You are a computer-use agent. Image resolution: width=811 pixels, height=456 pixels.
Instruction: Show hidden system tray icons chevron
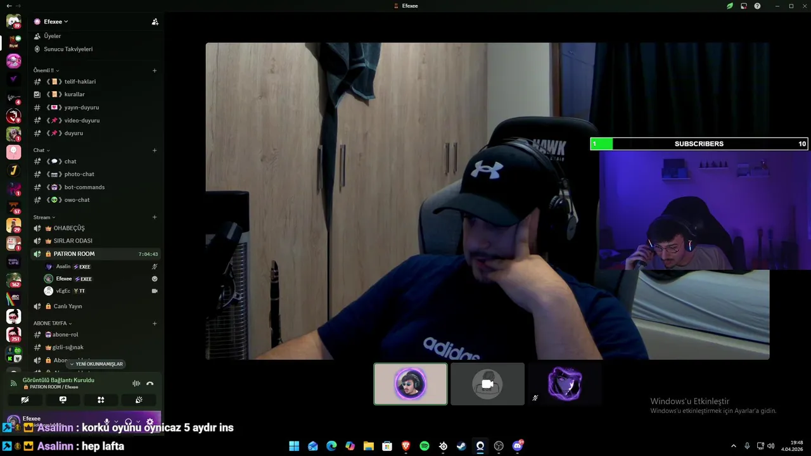[x=734, y=446]
